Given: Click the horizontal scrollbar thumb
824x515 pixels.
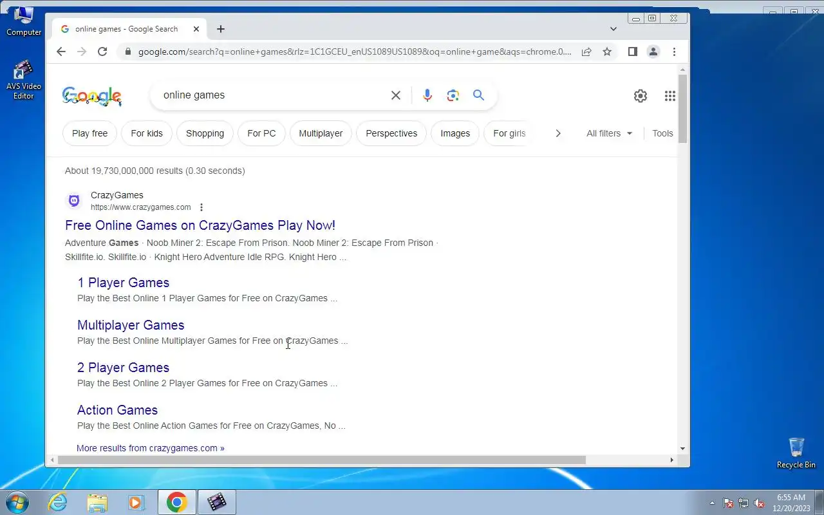Looking at the screenshot, I should click(322, 460).
